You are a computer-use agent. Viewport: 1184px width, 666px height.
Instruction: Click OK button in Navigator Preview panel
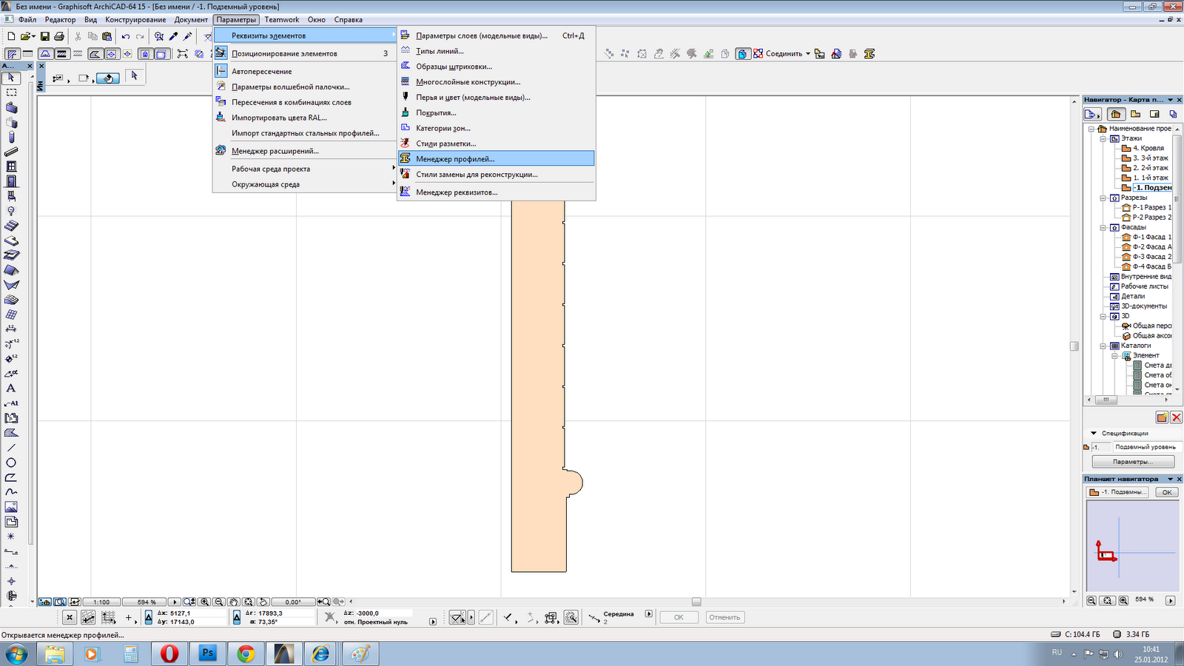click(x=1167, y=492)
